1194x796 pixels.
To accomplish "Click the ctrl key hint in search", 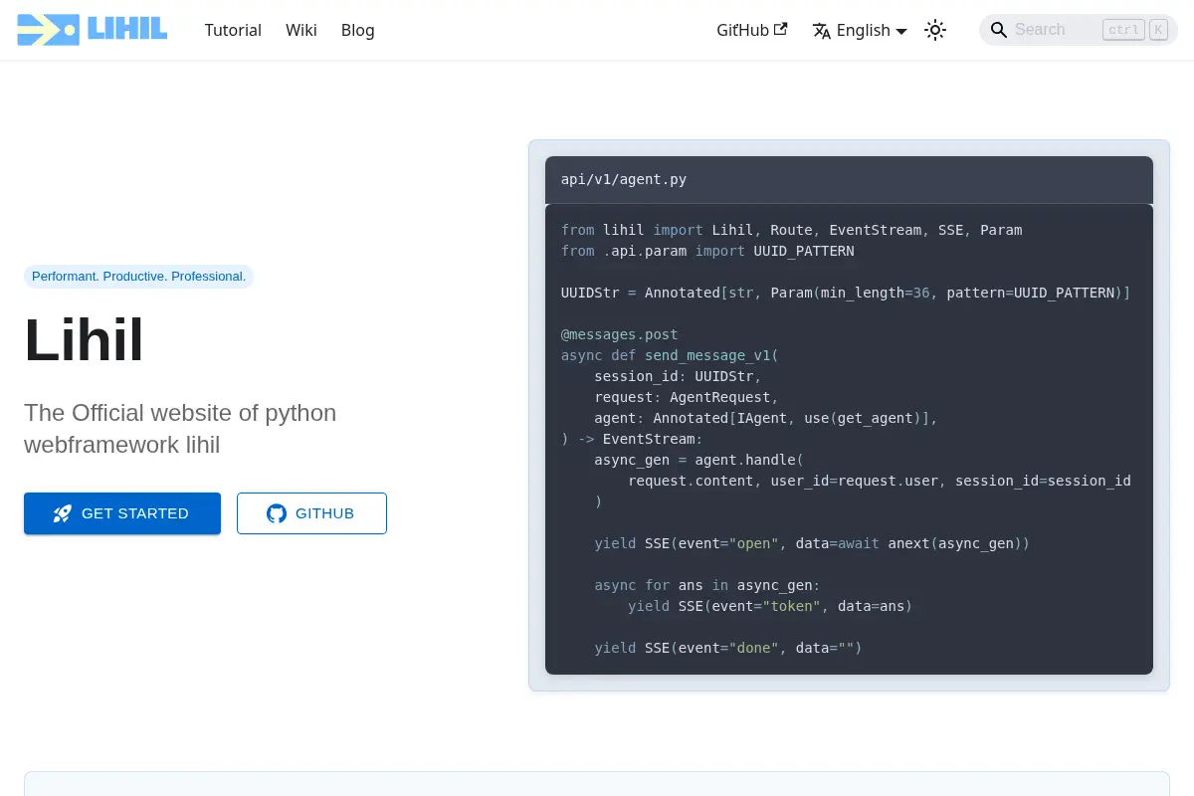I will (x=1124, y=30).
